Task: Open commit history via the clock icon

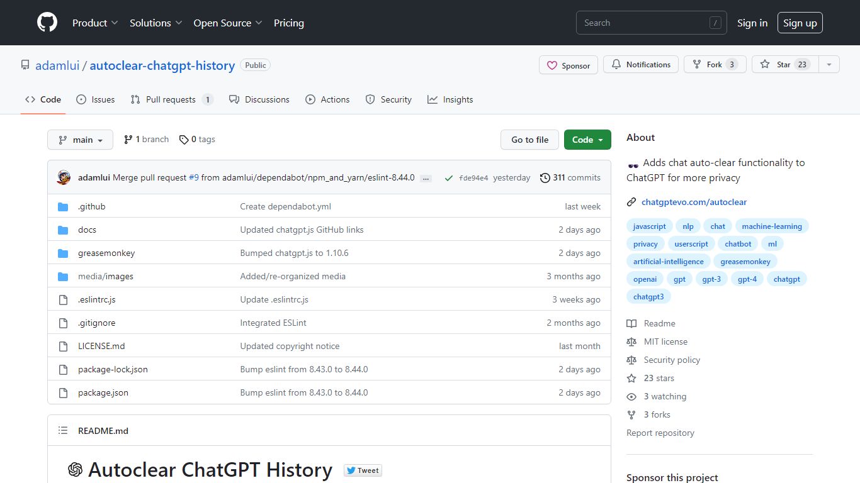Action: click(x=545, y=177)
